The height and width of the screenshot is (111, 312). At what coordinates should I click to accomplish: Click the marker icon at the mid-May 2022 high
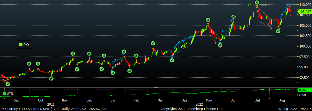click(x=208, y=20)
